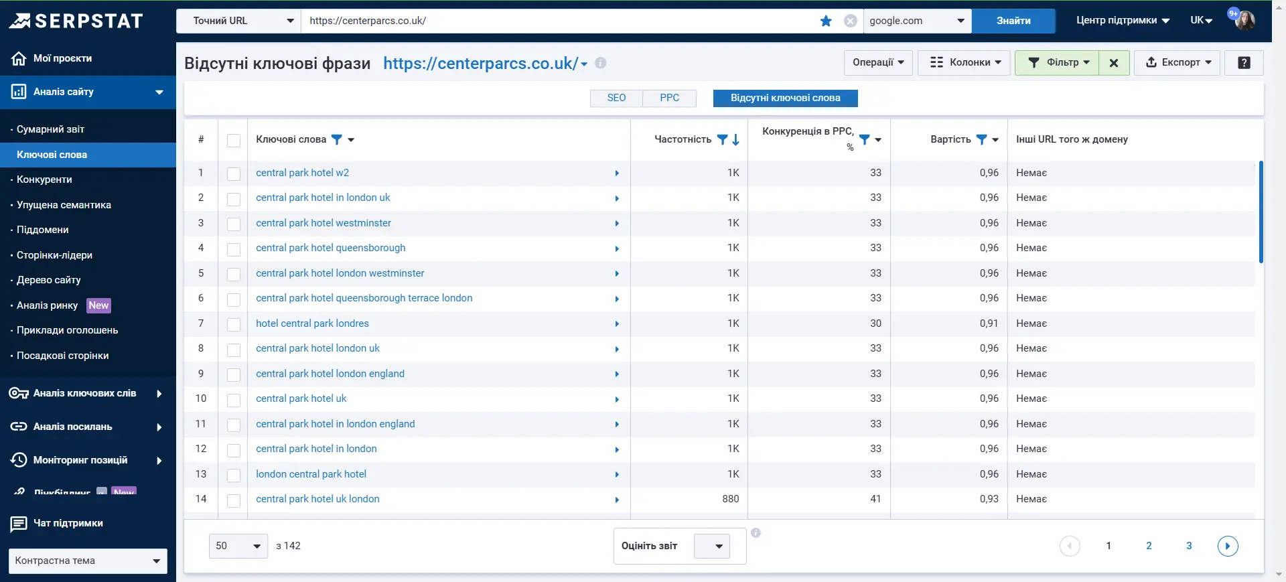Viewport: 1286px width, 582px height.
Task: Open the Центр підтримки dropdown
Action: pyautogui.click(x=1123, y=21)
